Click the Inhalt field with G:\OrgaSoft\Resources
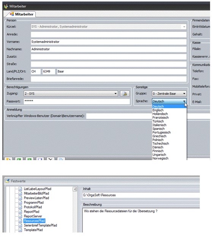The image size is (212, 237). (141, 195)
